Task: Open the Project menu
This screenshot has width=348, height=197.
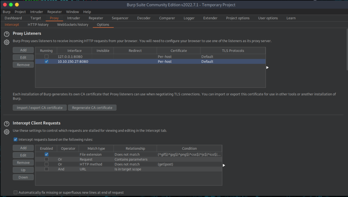Action: coord(20,12)
